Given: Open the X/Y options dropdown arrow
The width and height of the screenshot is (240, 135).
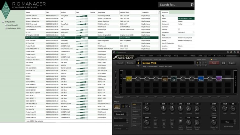Looking at the screenshot, I should coord(130,106).
